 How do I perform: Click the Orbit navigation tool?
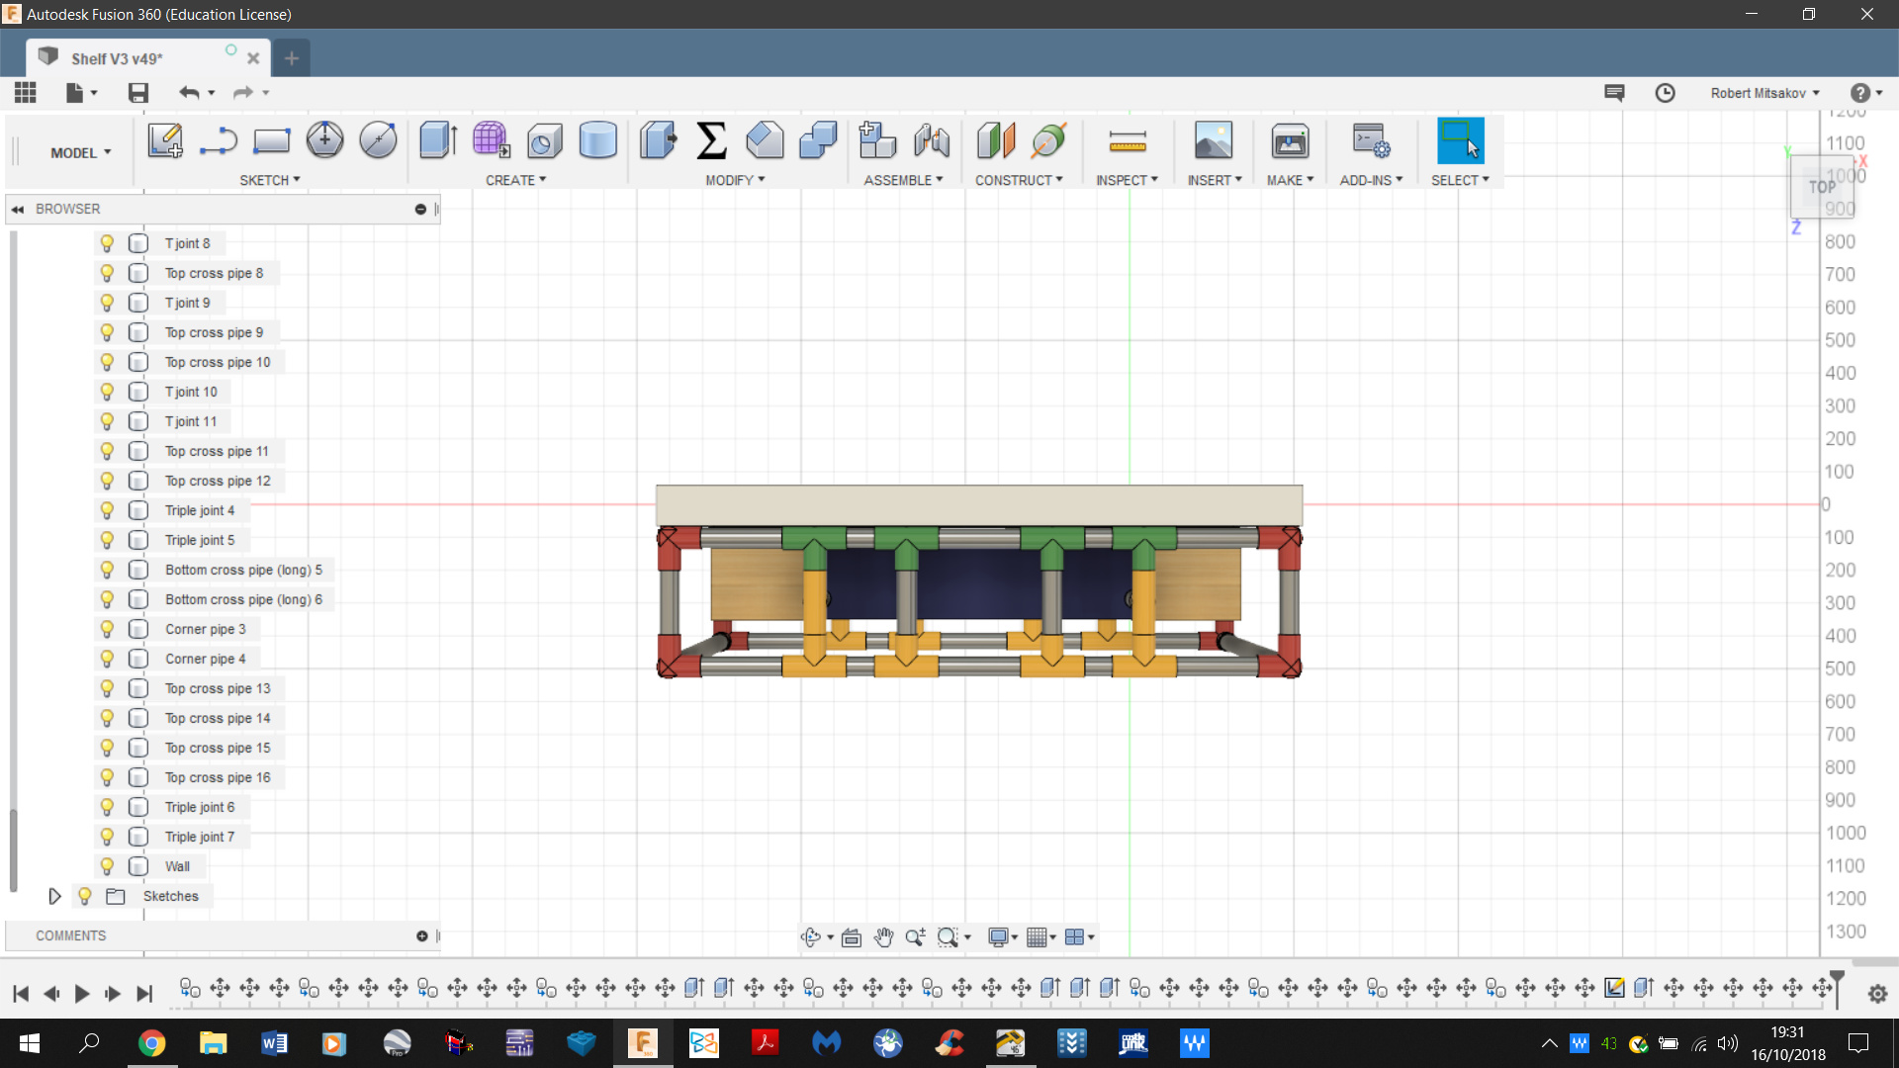pos(811,936)
